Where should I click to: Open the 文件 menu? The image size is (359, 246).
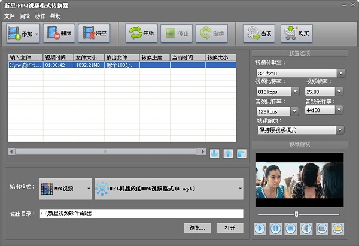pyautogui.click(x=9, y=16)
